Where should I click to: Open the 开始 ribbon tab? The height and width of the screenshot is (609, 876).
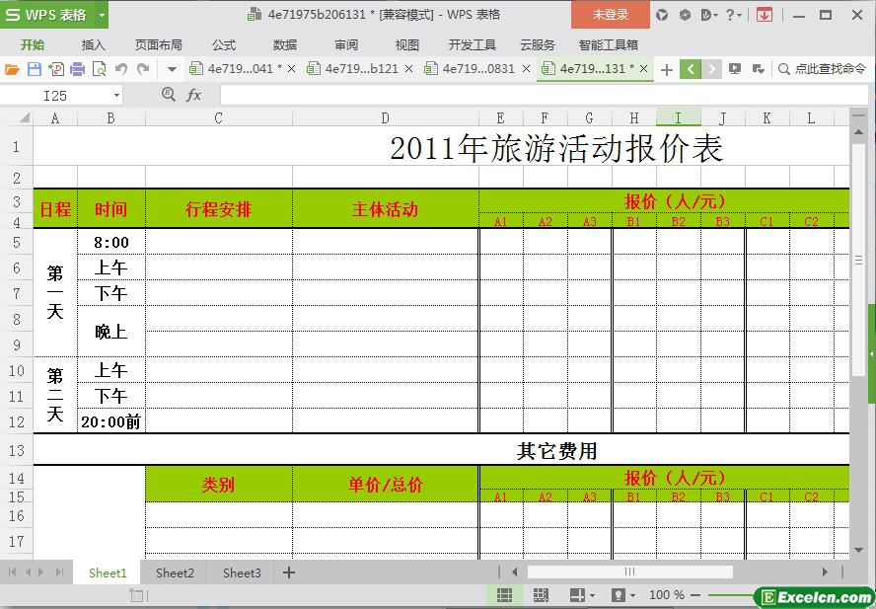tap(33, 44)
